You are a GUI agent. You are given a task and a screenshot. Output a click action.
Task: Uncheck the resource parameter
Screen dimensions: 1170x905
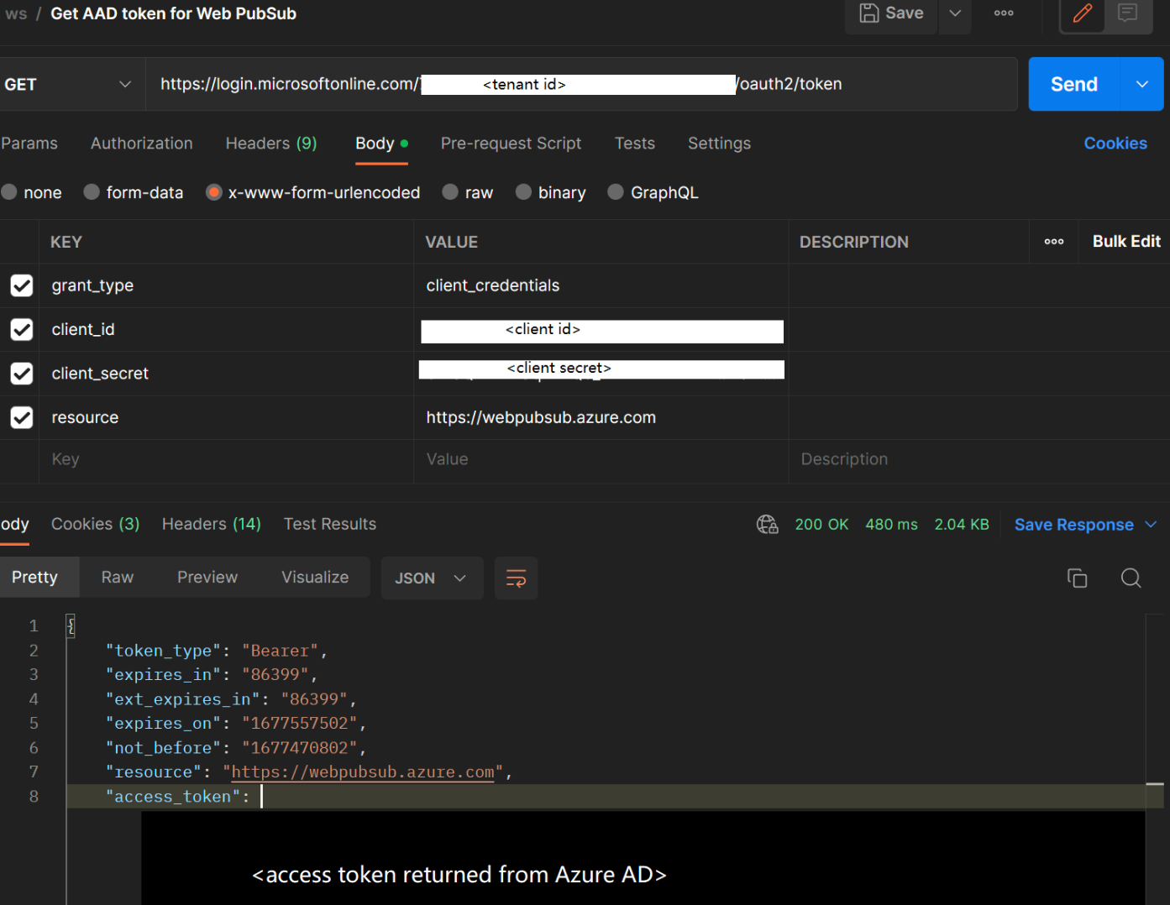22,417
